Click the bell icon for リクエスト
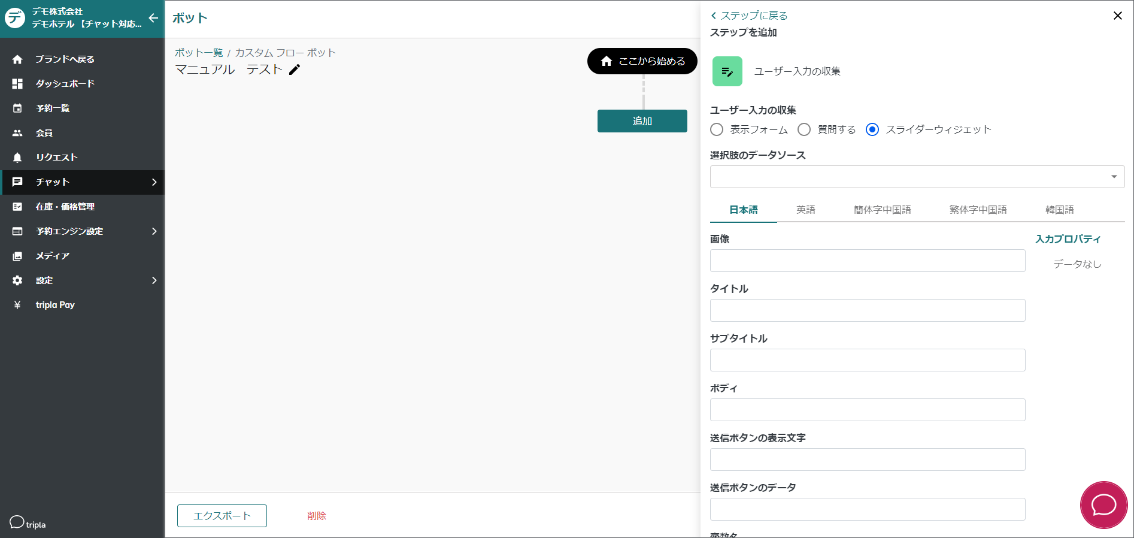Image resolution: width=1134 pixels, height=538 pixels. [17, 158]
